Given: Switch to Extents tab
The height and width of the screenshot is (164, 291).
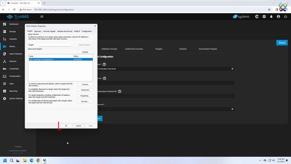Looking at the screenshot, I should point(183,49).
